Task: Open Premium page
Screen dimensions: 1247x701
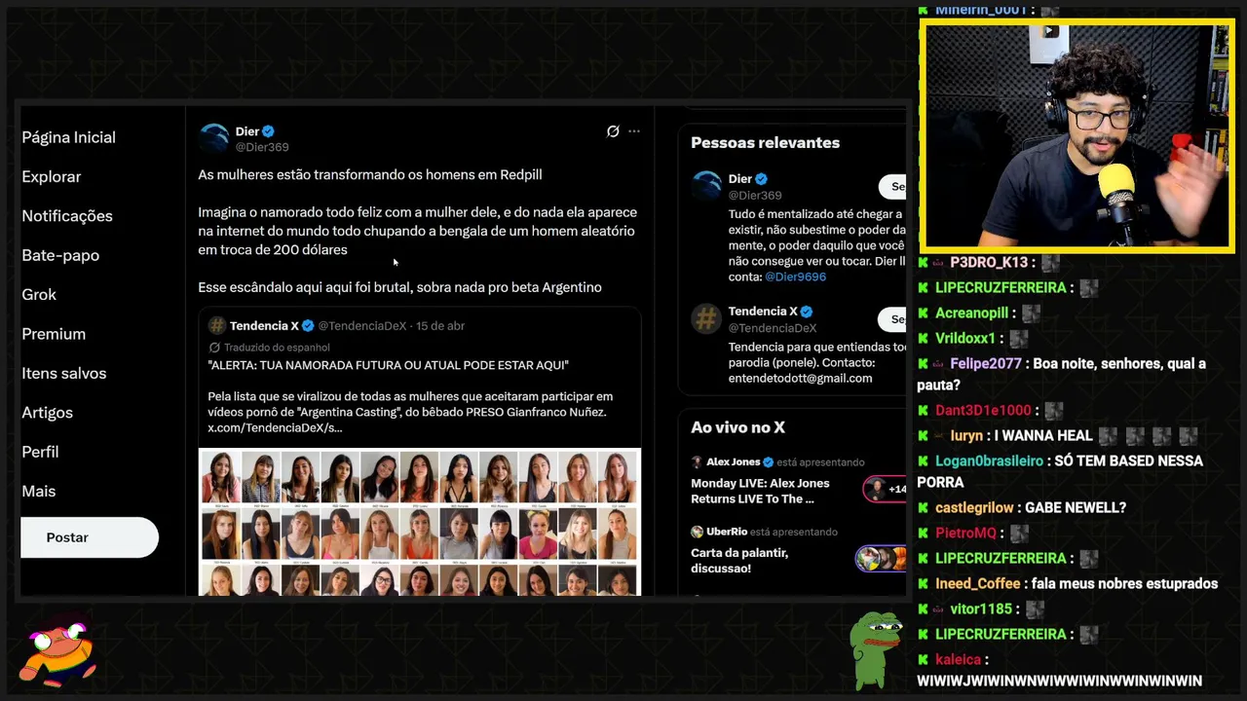Action: pyautogui.click(x=54, y=334)
